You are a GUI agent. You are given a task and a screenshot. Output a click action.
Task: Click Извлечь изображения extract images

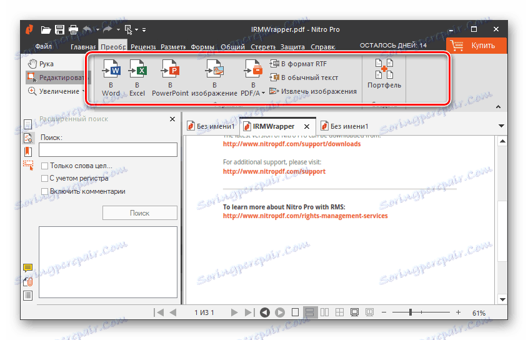point(313,91)
